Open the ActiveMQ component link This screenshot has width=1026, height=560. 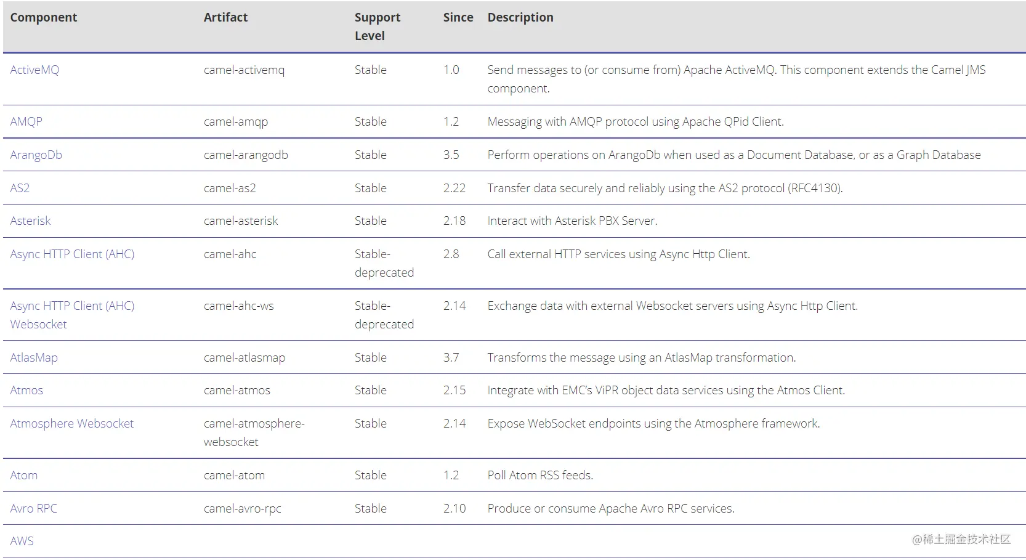34,70
